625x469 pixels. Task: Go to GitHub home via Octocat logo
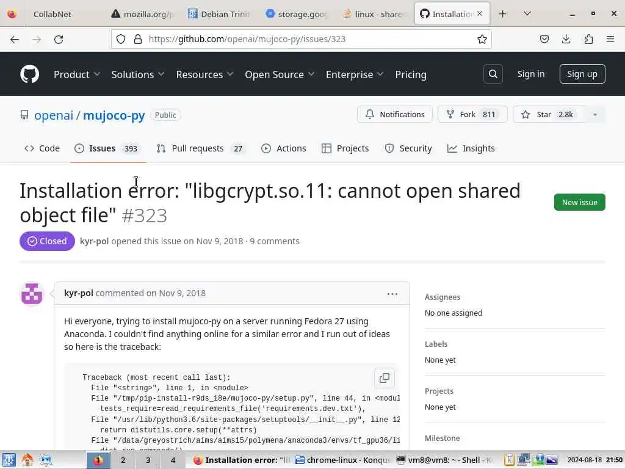click(29, 74)
